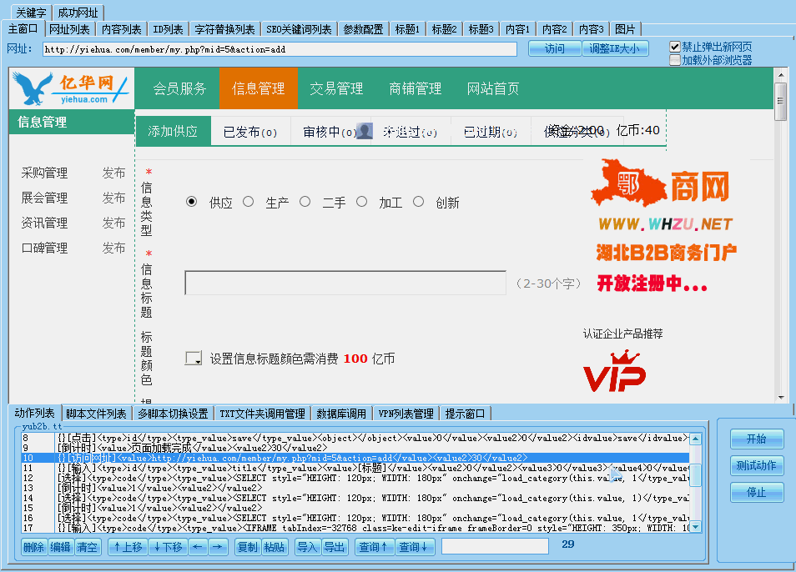Click the 信息标题 text input field
This screenshot has height=572, width=796.
[x=345, y=283]
